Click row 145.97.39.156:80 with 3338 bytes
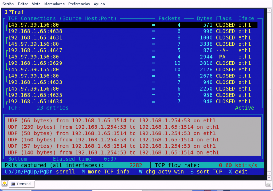 tap(133, 44)
